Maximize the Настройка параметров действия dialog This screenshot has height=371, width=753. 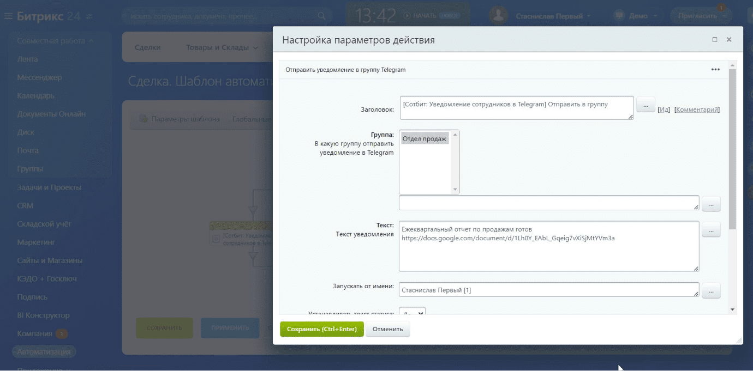tap(715, 40)
